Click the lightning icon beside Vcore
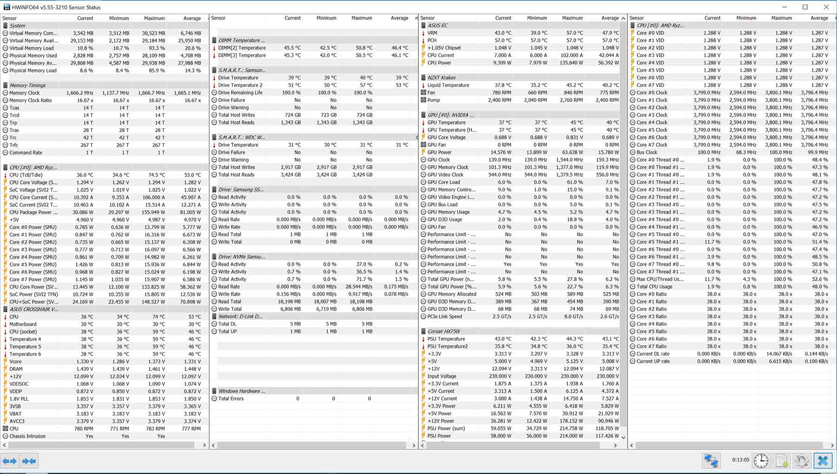Screen dimensions: 837x474 6,362
